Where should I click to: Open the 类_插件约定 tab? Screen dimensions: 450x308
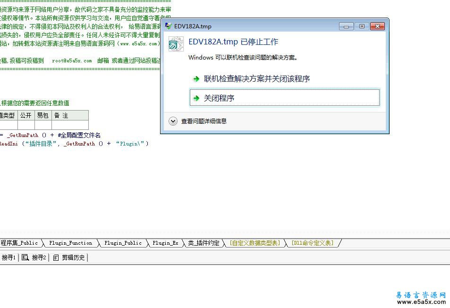tap(204, 243)
